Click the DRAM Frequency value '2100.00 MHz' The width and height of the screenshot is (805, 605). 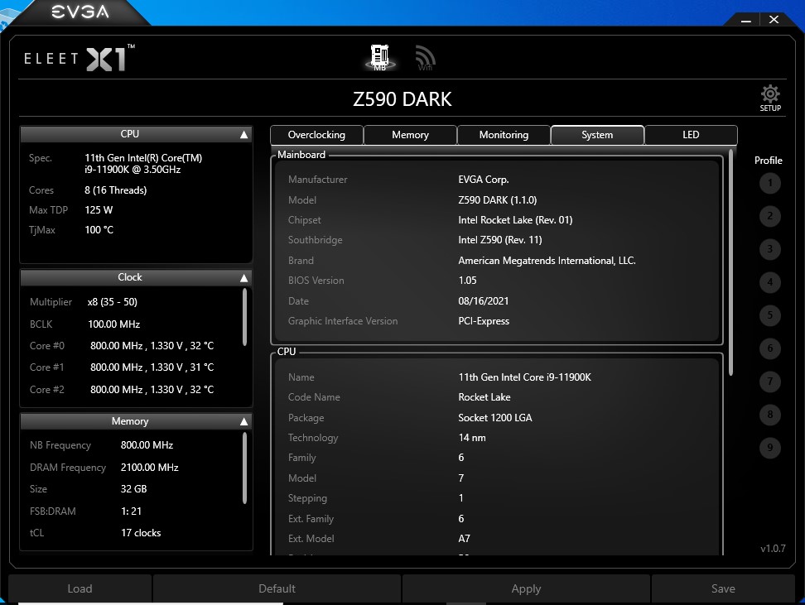coord(149,468)
